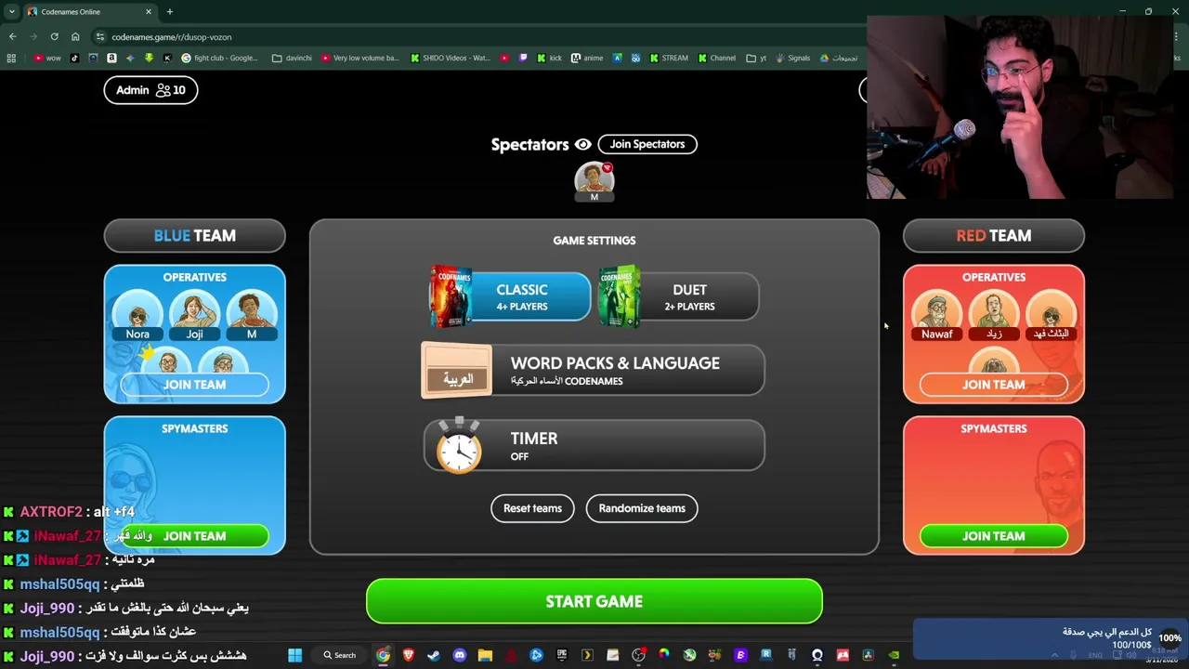This screenshot has height=669, width=1189.
Task: Toggle the Timer OFF setting
Action: (x=594, y=446)
